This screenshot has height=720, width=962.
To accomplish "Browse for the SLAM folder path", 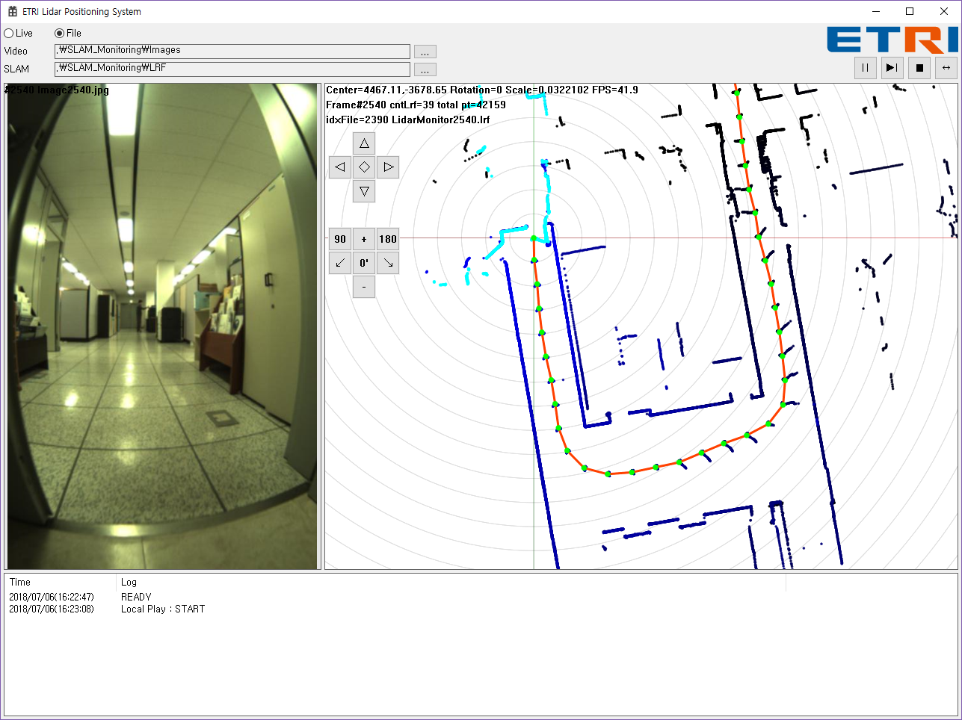I will [x=425, y=69].
